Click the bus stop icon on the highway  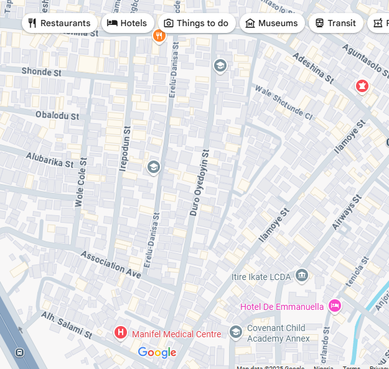coord(19,352)
